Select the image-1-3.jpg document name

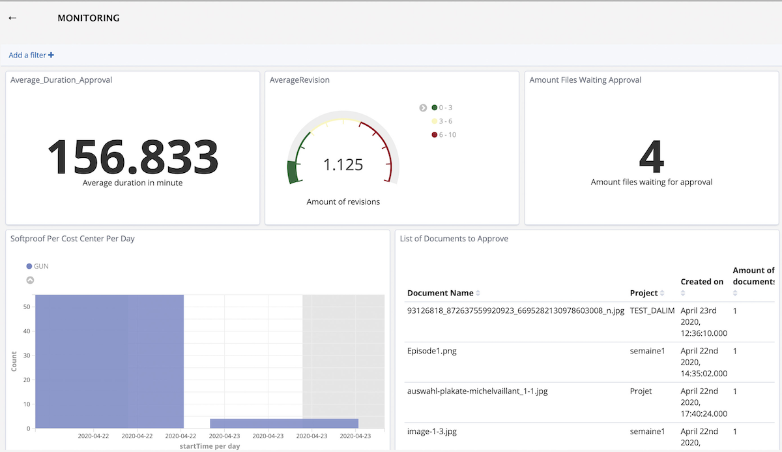pyautogui.click(x=431, y=432)
